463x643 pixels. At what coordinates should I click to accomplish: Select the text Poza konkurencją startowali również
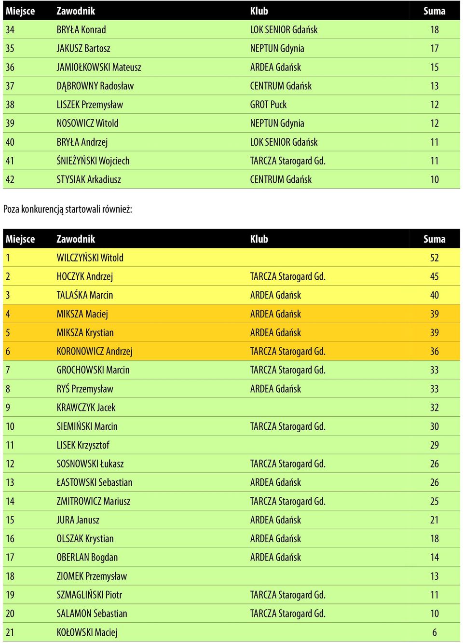tap(68, 209)
